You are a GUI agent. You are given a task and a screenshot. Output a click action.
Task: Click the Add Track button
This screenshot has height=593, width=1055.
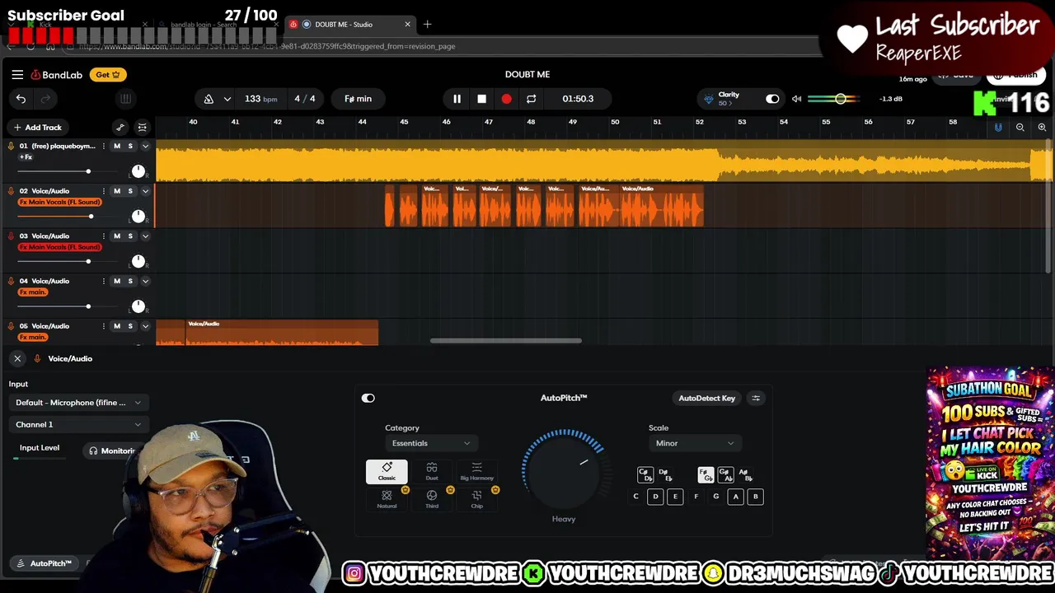click(x=37, y=128)
